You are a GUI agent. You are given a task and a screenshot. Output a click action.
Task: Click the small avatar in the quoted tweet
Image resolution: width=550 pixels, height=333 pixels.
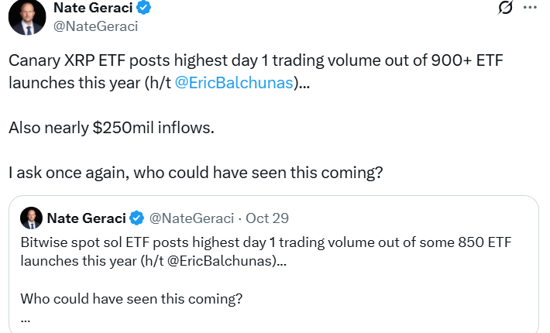tap(31, 218)
